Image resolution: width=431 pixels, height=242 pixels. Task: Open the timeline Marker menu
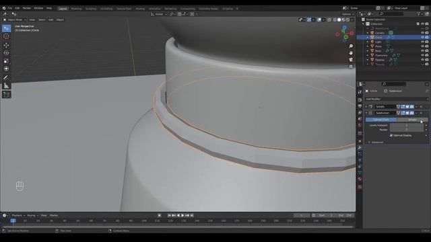click(x=54, y=215)
